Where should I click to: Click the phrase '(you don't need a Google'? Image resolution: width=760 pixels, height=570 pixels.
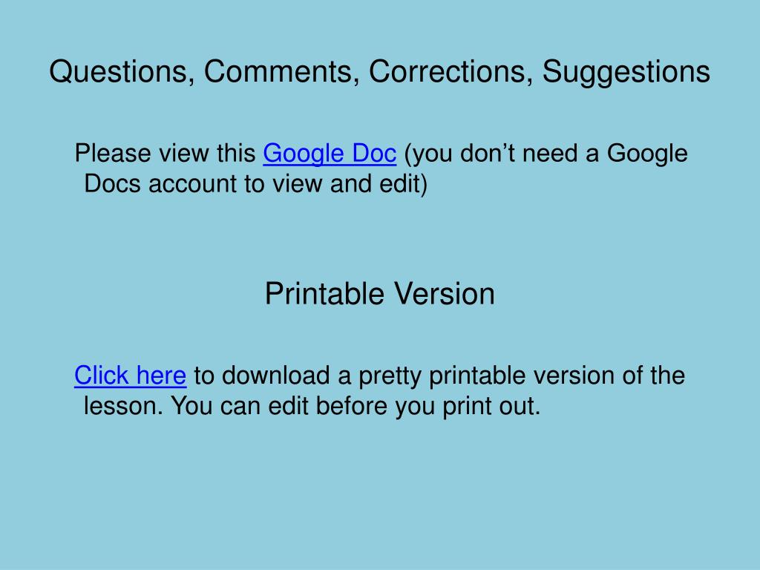tap(546, 154)
